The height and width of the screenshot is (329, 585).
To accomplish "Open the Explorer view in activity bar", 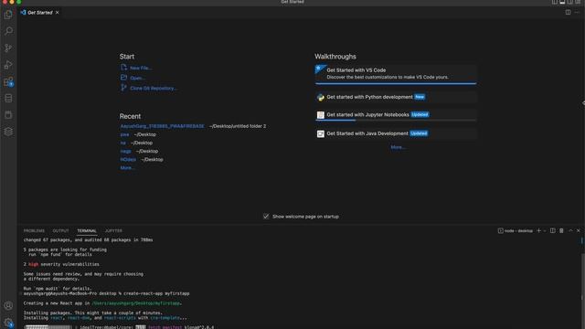I will pos(8,15).
